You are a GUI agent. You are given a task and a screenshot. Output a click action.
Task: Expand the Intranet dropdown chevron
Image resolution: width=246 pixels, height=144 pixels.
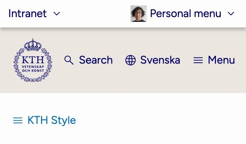57,14
